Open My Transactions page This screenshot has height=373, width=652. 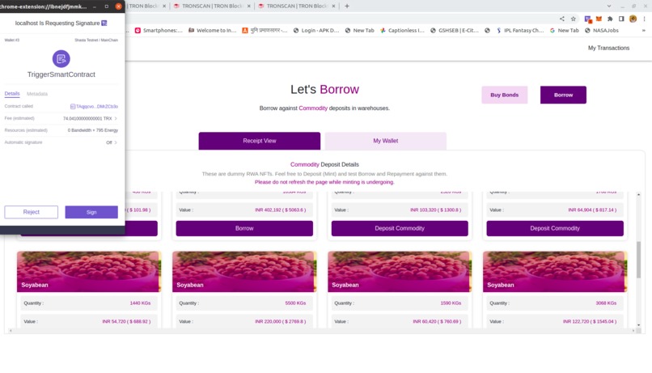point(608,49)
